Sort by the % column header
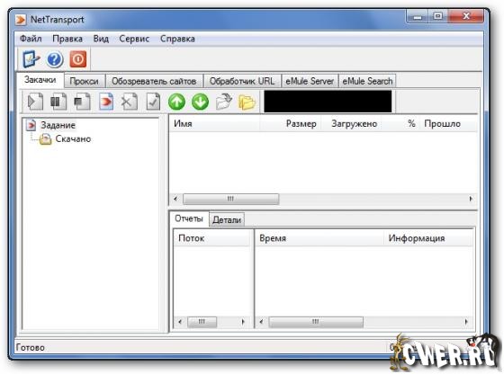The height and width of the screenshot is (374, 504). pos(400,123)
